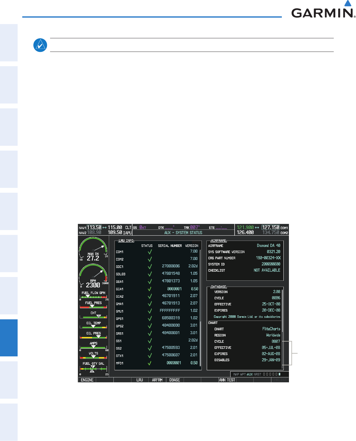Viewport: 356px width, 441px height.
Task: Click GS2 status checkmark
Action: pyautogui.click(x=150, y=348)
